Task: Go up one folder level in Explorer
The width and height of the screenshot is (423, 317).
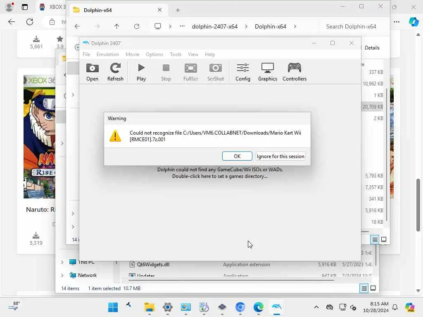Action: [116, 26]
